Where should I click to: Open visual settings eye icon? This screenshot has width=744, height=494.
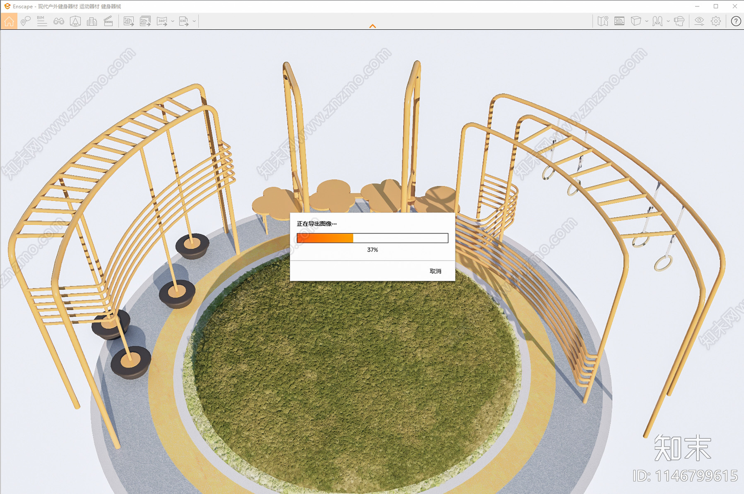pyautogui.click(x=699, y=21)
